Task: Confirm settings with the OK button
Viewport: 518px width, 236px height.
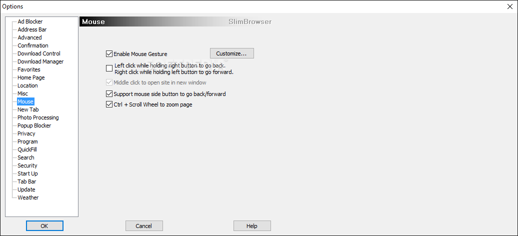Action: coord(44,226)
